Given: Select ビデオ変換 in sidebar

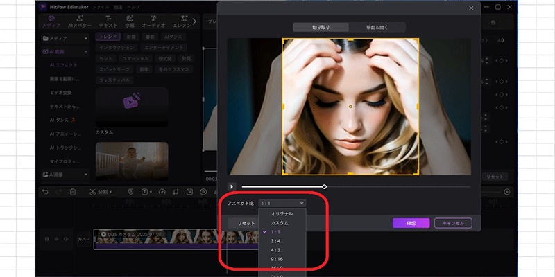Looking at the screenshot, I should (60, 93).
